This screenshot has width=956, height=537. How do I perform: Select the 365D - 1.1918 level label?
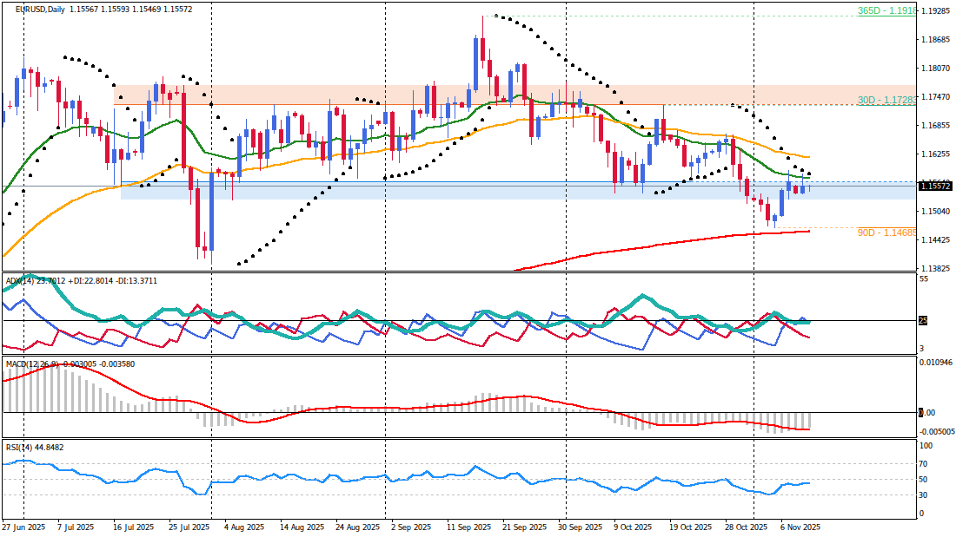coord(886,11)
